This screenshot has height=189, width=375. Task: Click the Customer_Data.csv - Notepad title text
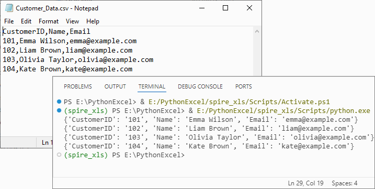57,8
